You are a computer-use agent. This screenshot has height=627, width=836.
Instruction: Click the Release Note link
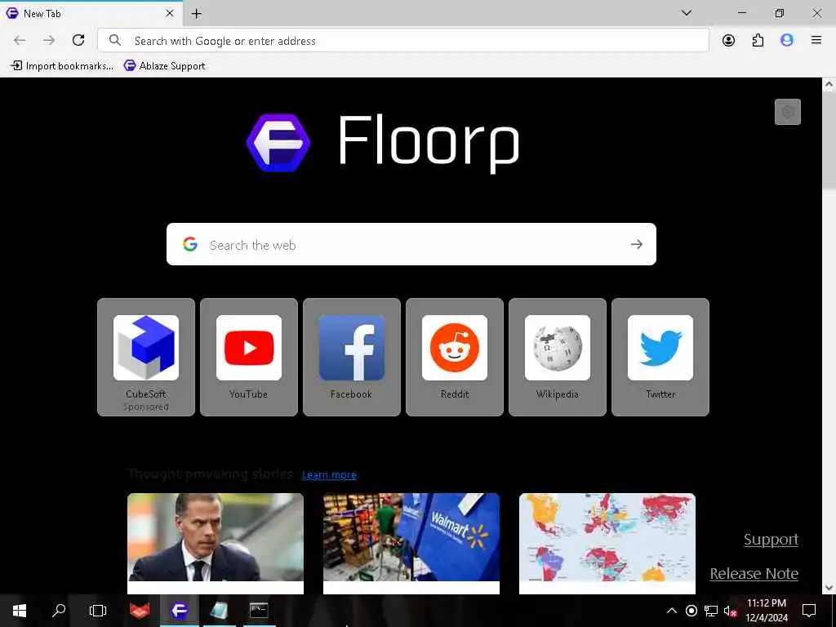tap(754, 574)
